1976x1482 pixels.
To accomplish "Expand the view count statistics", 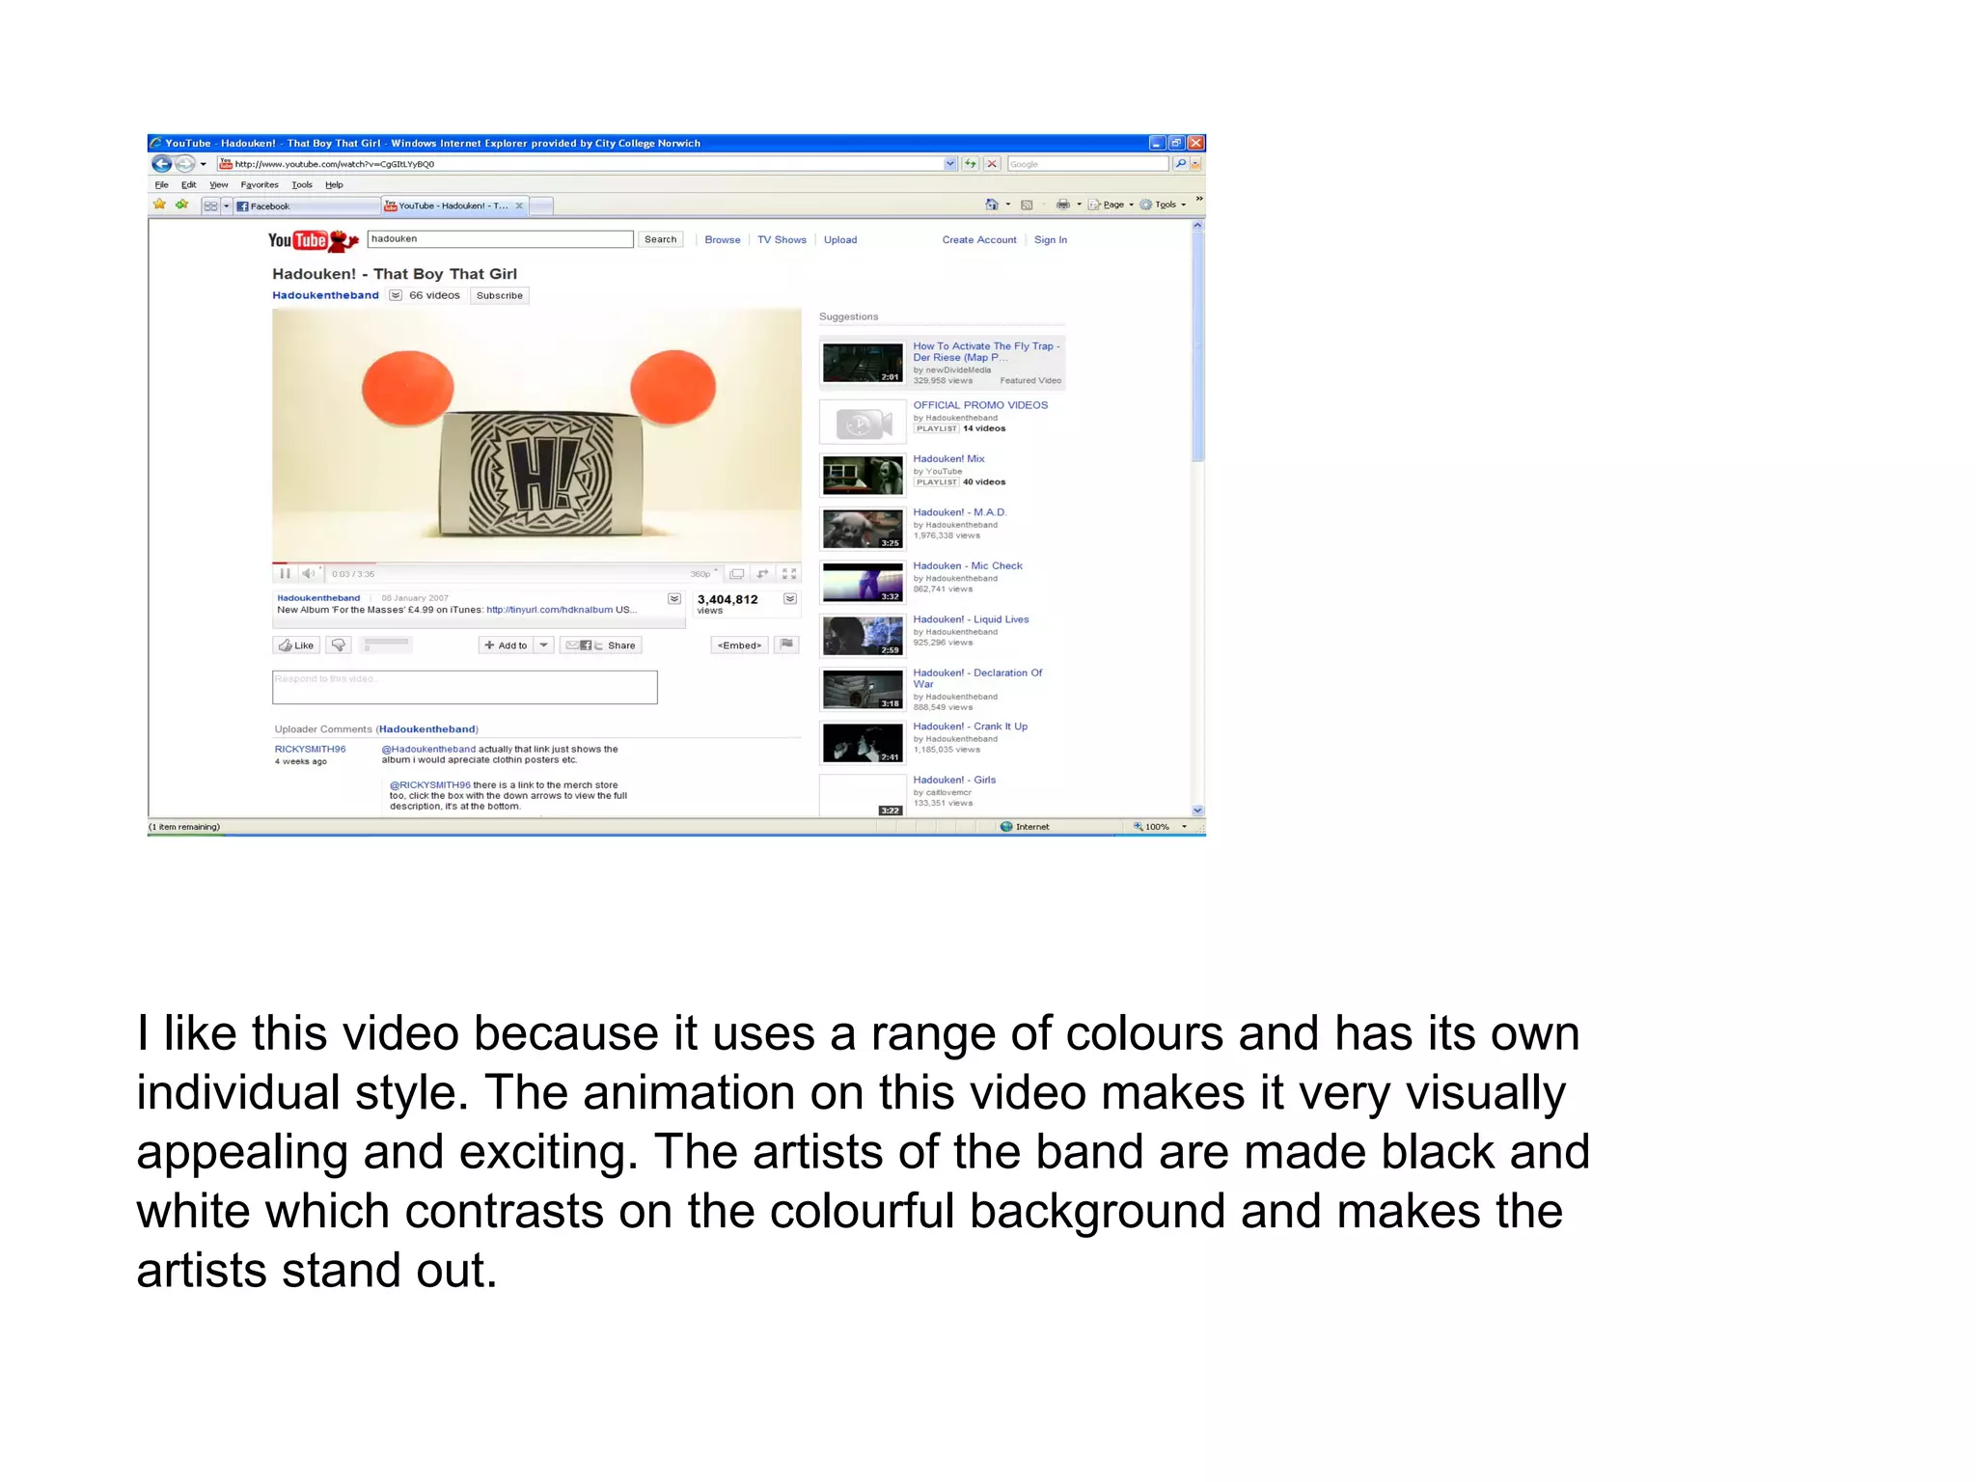I will point(790,599).
